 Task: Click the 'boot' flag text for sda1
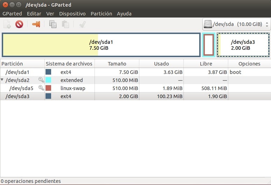click(235, 72)
